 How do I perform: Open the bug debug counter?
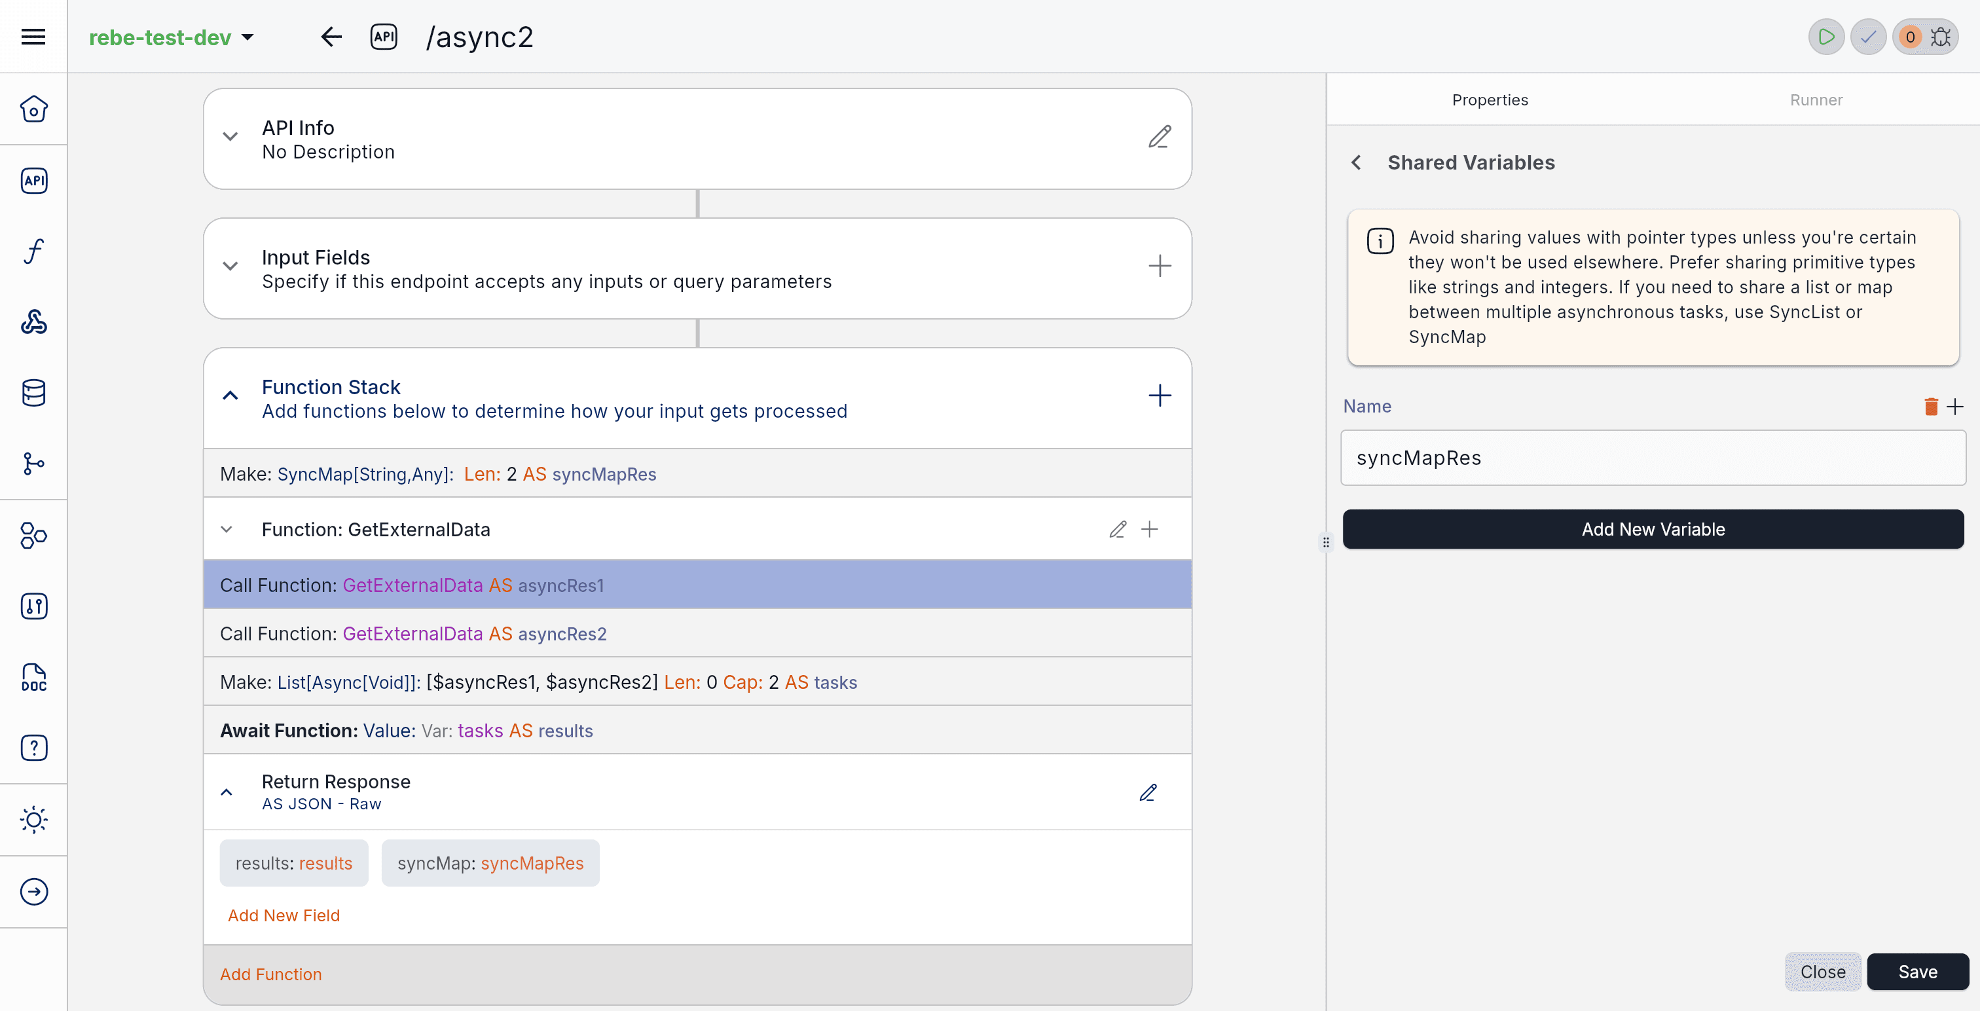point(1926,36)
